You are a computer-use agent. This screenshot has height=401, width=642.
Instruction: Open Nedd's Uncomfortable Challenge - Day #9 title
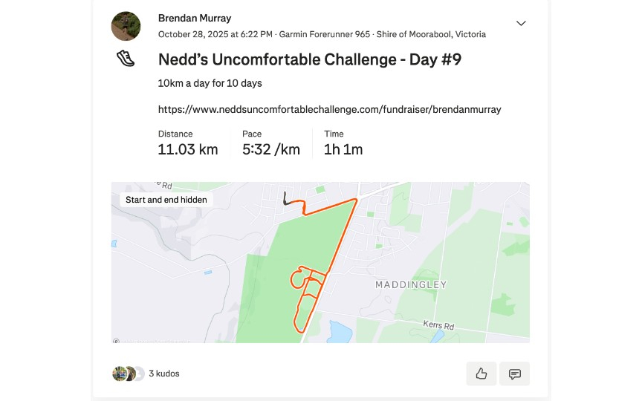(309, 59)
